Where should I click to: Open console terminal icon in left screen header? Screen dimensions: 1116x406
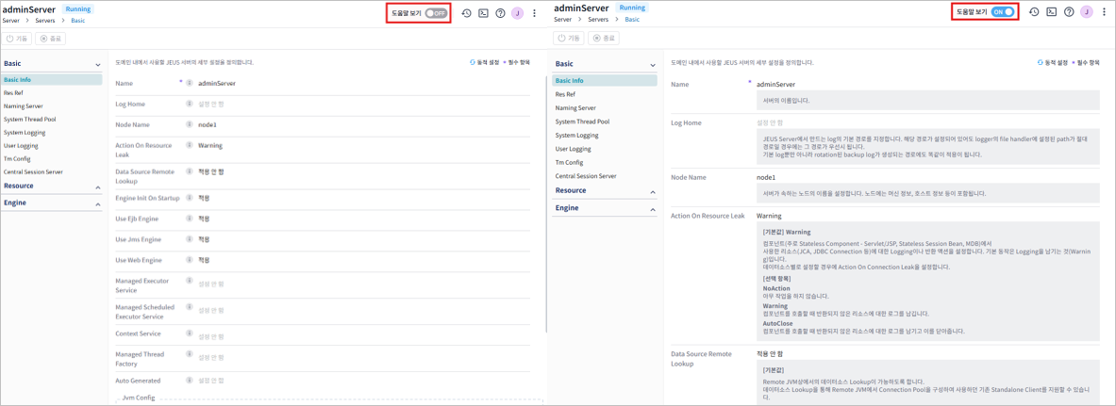pyautogui.click(x=483, y=13)
